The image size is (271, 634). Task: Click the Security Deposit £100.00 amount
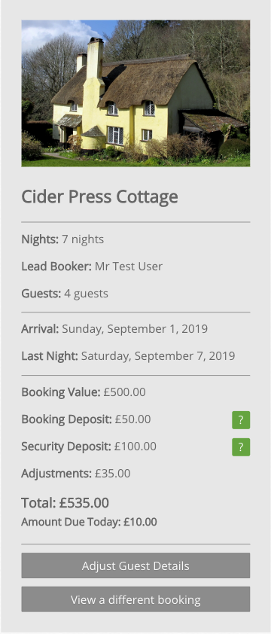[135, 447]
